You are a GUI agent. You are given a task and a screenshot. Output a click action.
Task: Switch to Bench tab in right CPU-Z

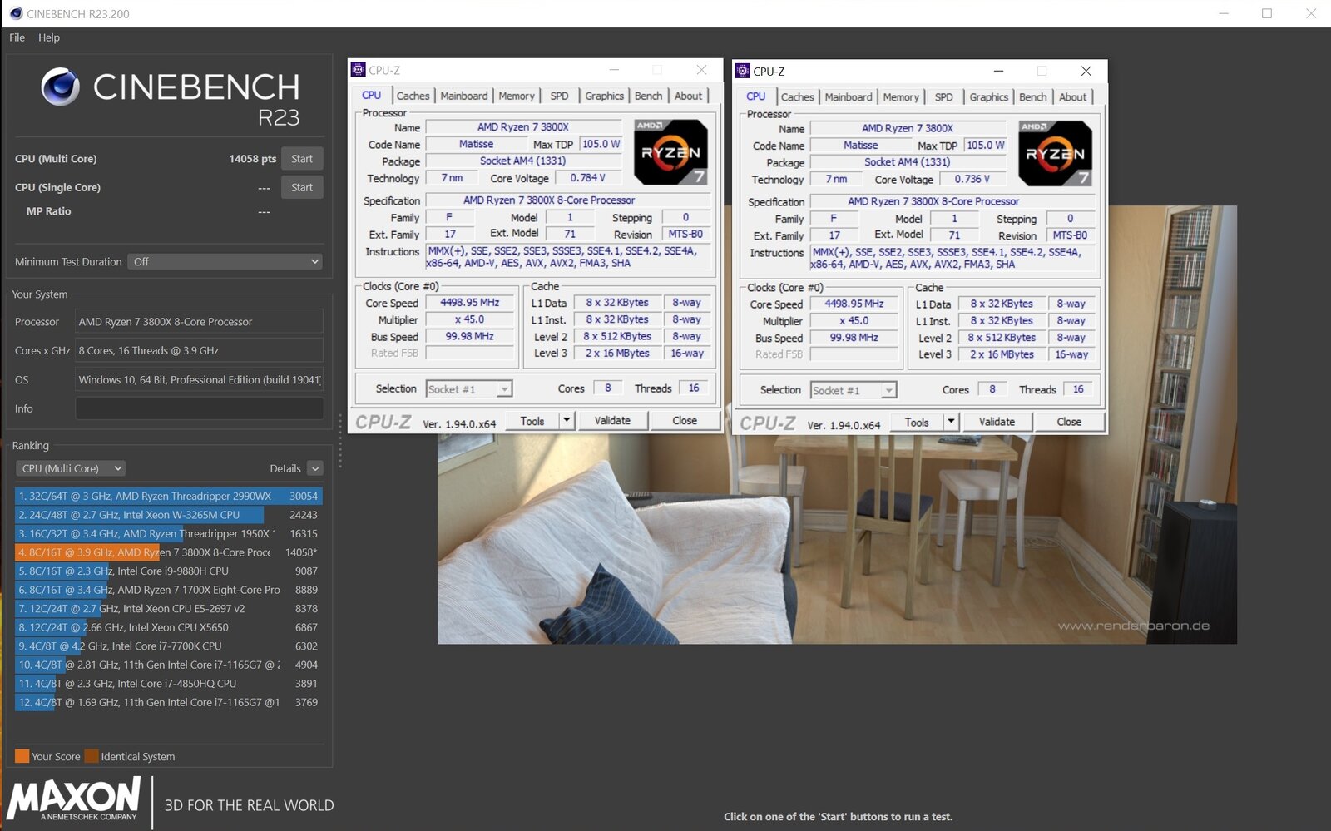point(1033,97)
